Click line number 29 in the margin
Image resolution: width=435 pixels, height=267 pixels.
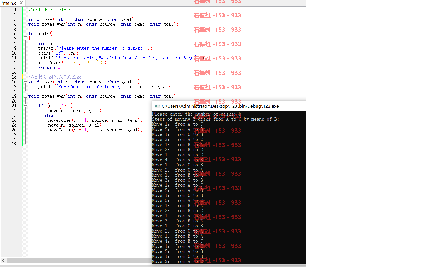tap(14, 144)
